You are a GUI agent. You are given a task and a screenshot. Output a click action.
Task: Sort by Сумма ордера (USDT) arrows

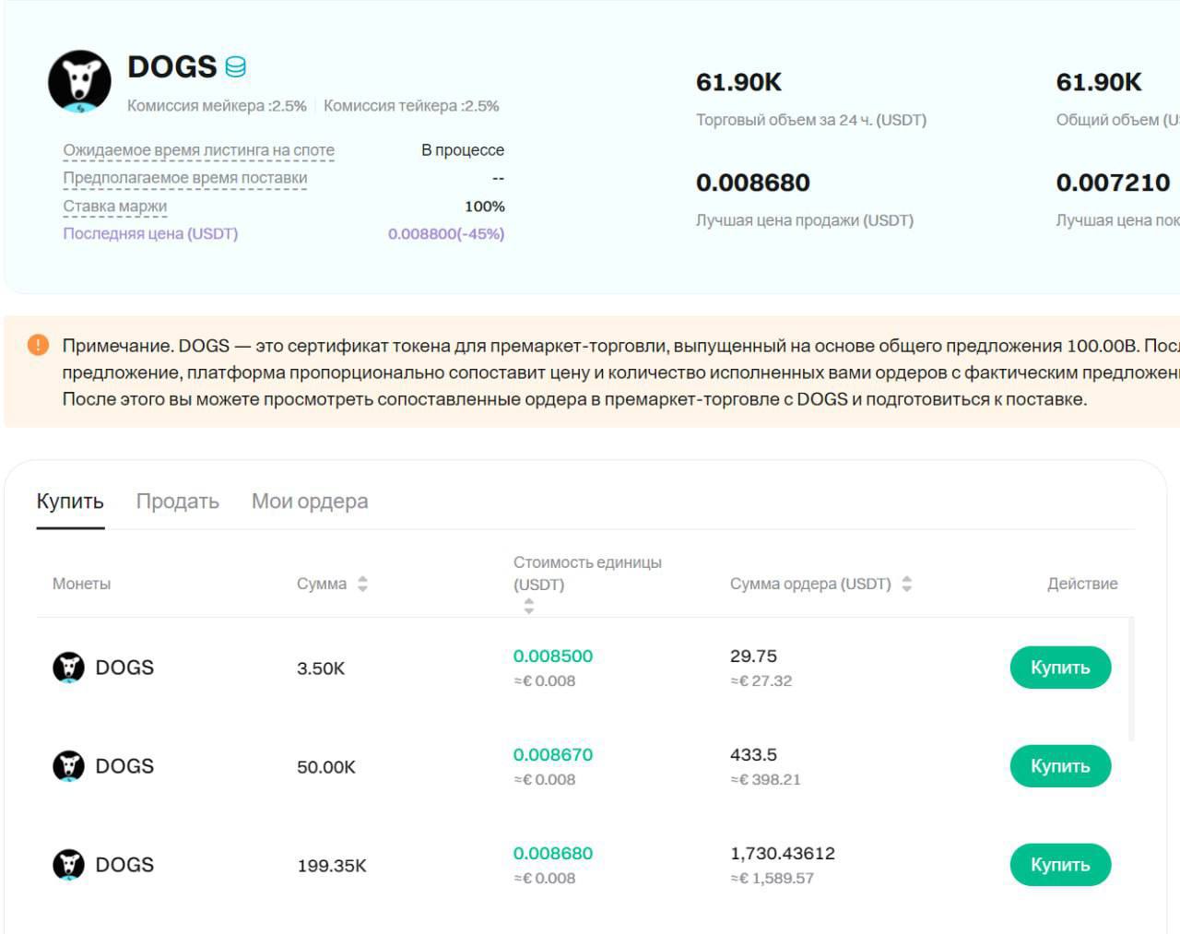click(906, 584)
